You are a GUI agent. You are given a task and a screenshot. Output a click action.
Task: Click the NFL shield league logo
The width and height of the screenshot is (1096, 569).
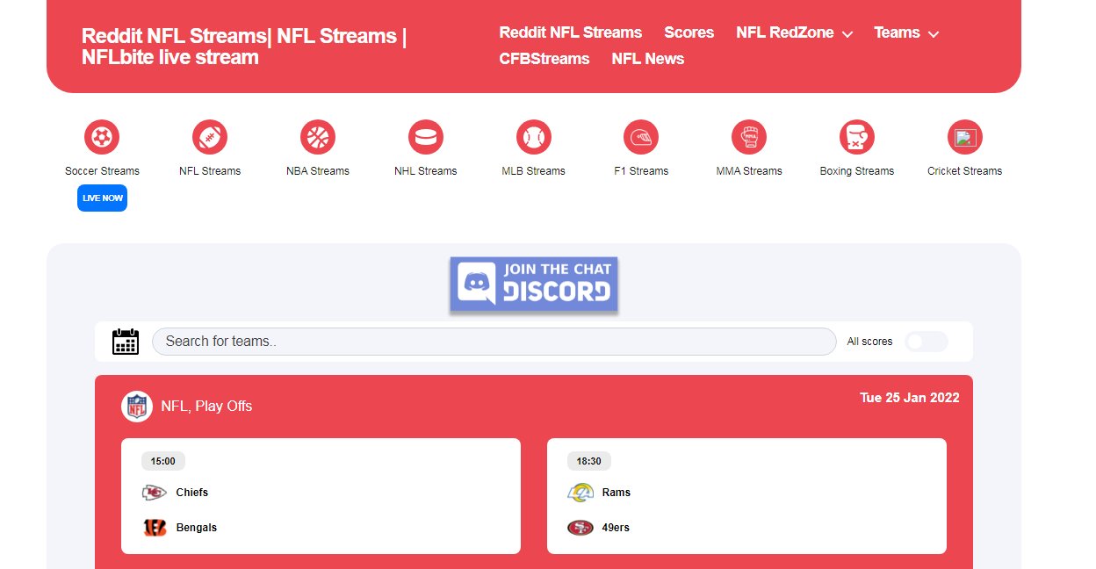(x=137, y=407)
